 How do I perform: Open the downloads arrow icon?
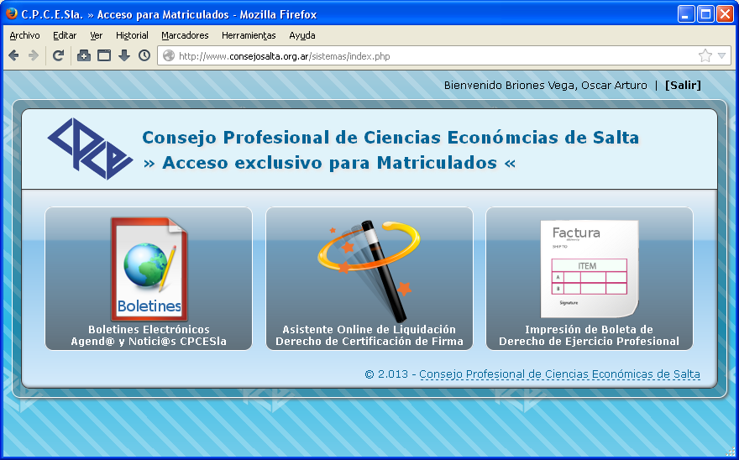click(124, 55)
